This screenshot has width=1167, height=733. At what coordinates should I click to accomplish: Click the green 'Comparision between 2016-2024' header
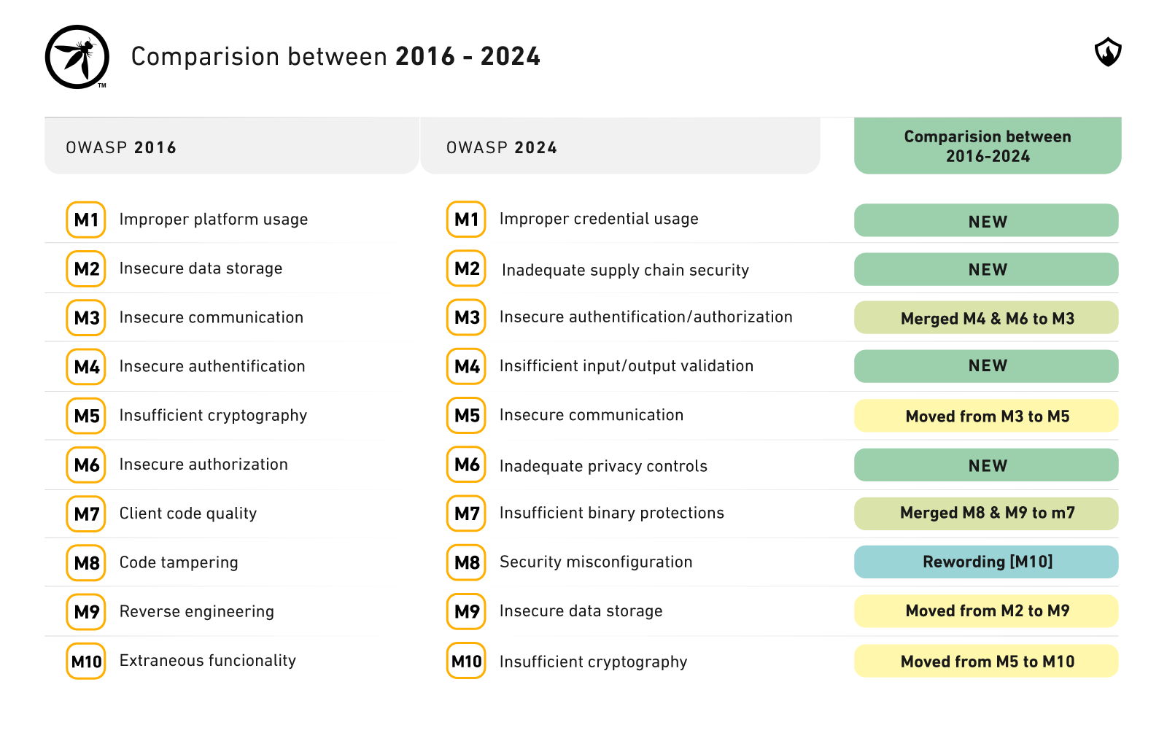(988, 146)
